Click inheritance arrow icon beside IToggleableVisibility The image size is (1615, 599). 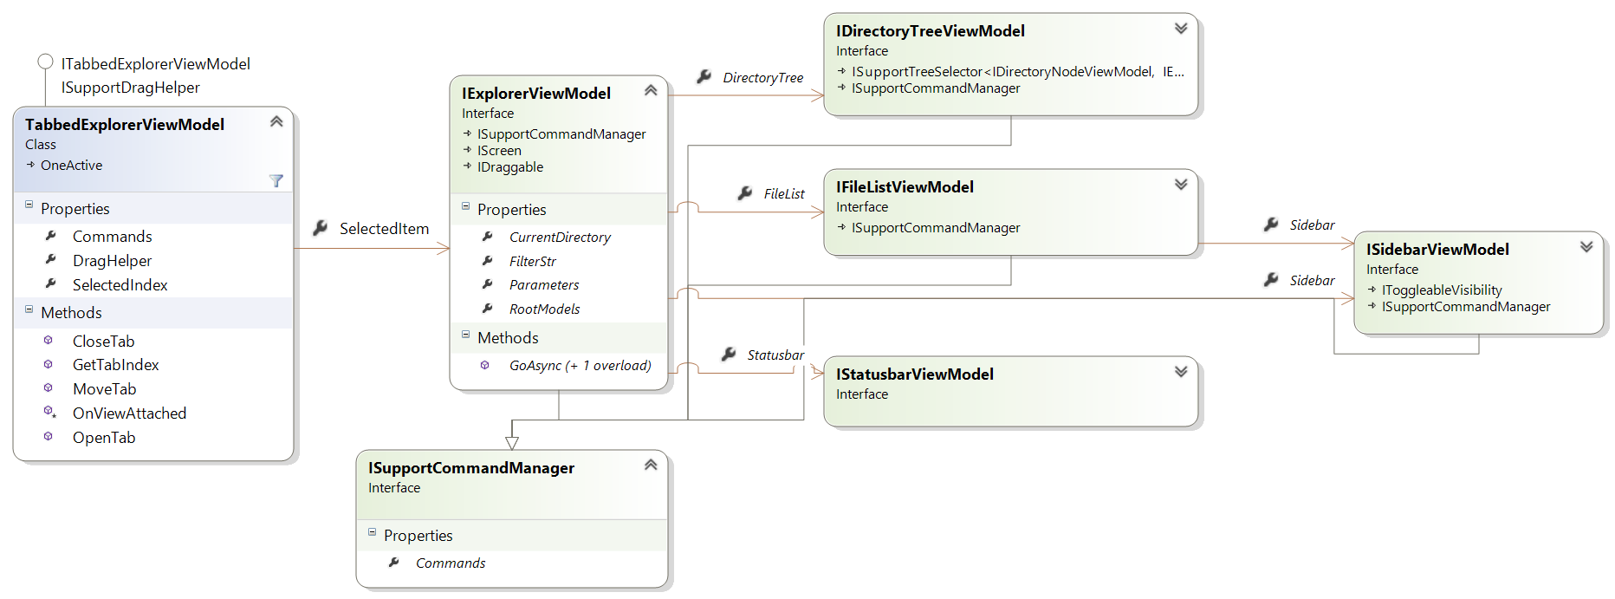[x=1372, y=290]
